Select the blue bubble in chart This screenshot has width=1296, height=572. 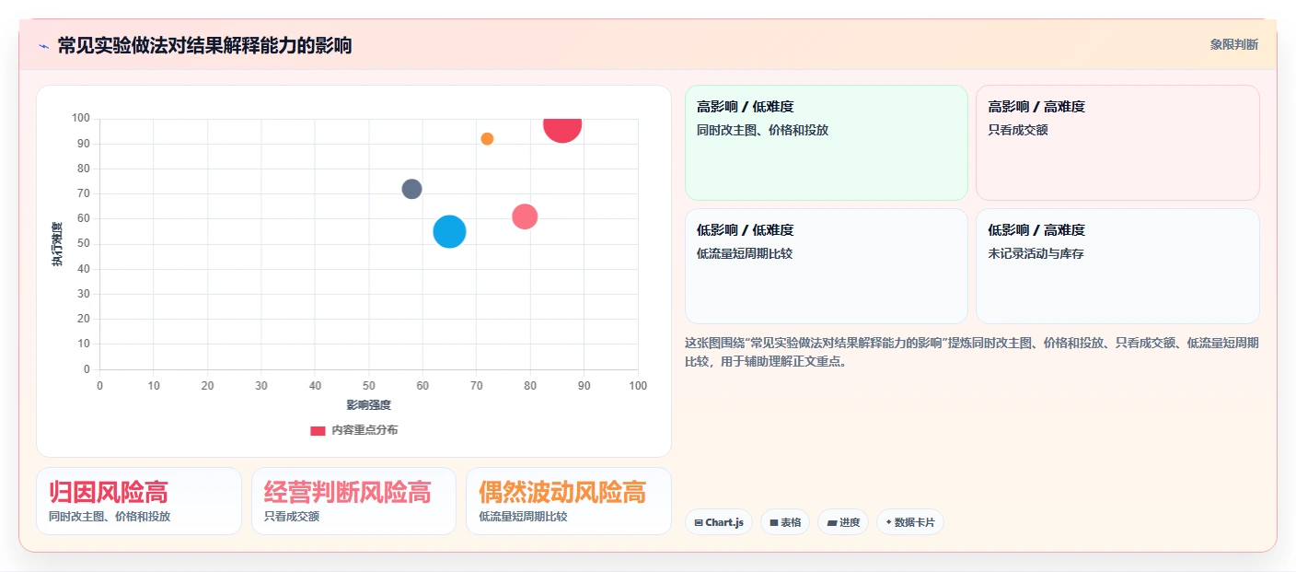click(449, 231)
